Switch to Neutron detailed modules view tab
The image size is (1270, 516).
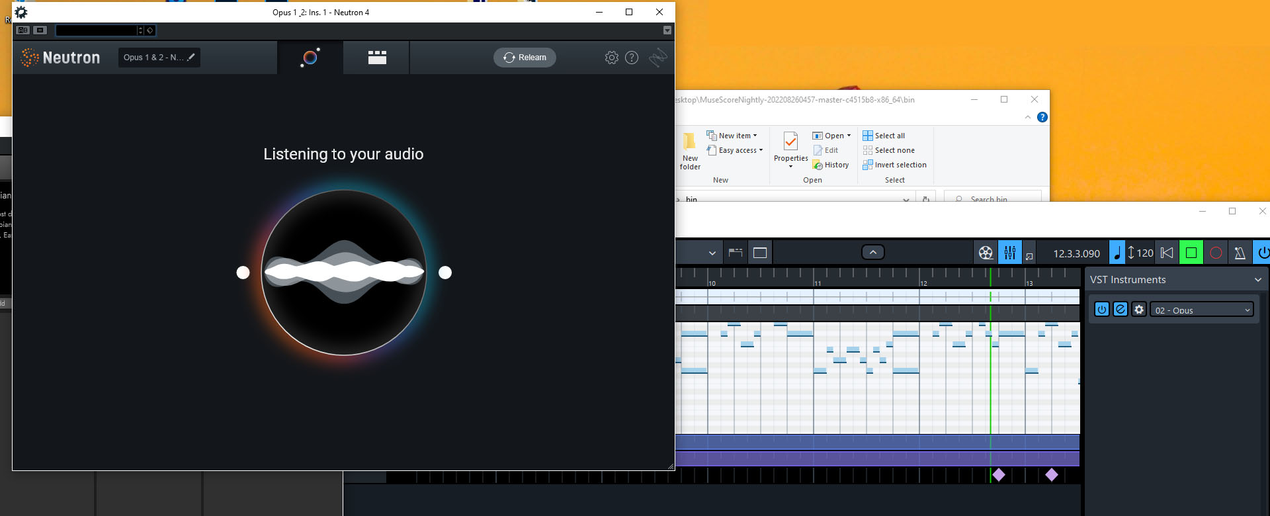coord(377,58)
